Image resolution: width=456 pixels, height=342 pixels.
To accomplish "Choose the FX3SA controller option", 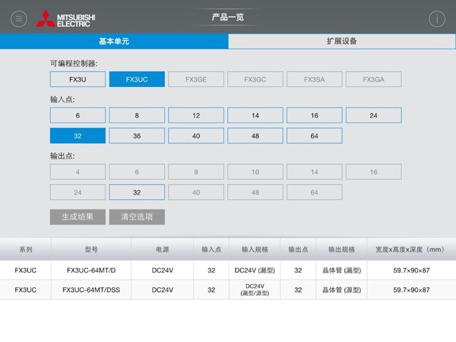I will [314, 79].
